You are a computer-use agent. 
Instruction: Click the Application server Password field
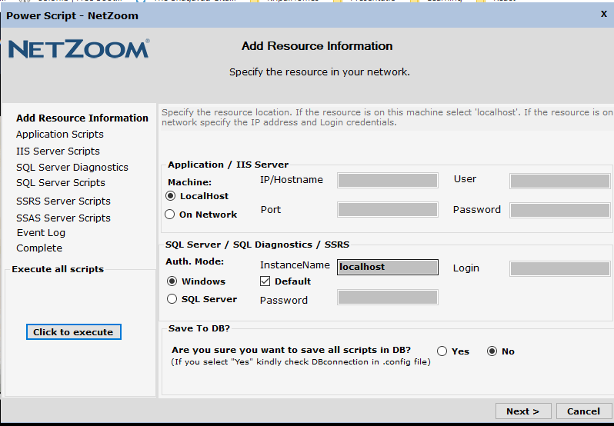tap(560, 210)
